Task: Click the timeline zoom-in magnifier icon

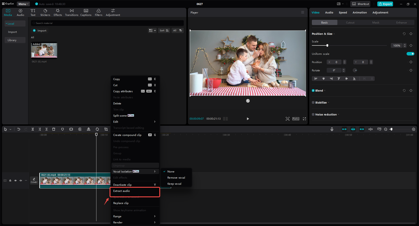Action: 413,129
